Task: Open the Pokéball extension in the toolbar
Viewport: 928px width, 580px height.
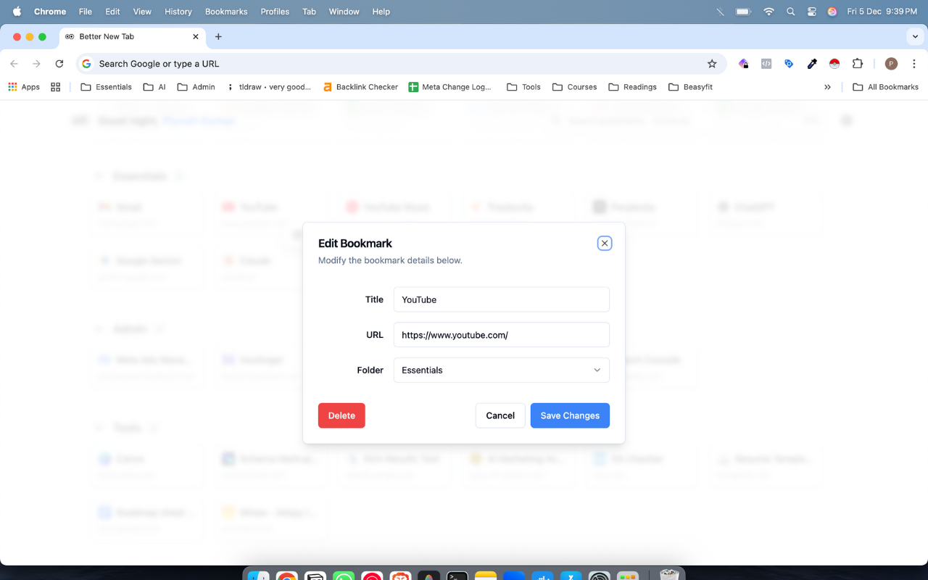Action: pyautogui.click(x=834, y=64)
